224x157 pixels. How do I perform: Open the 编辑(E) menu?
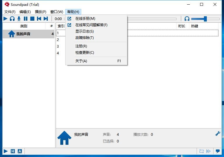click(x=25, y=12)
